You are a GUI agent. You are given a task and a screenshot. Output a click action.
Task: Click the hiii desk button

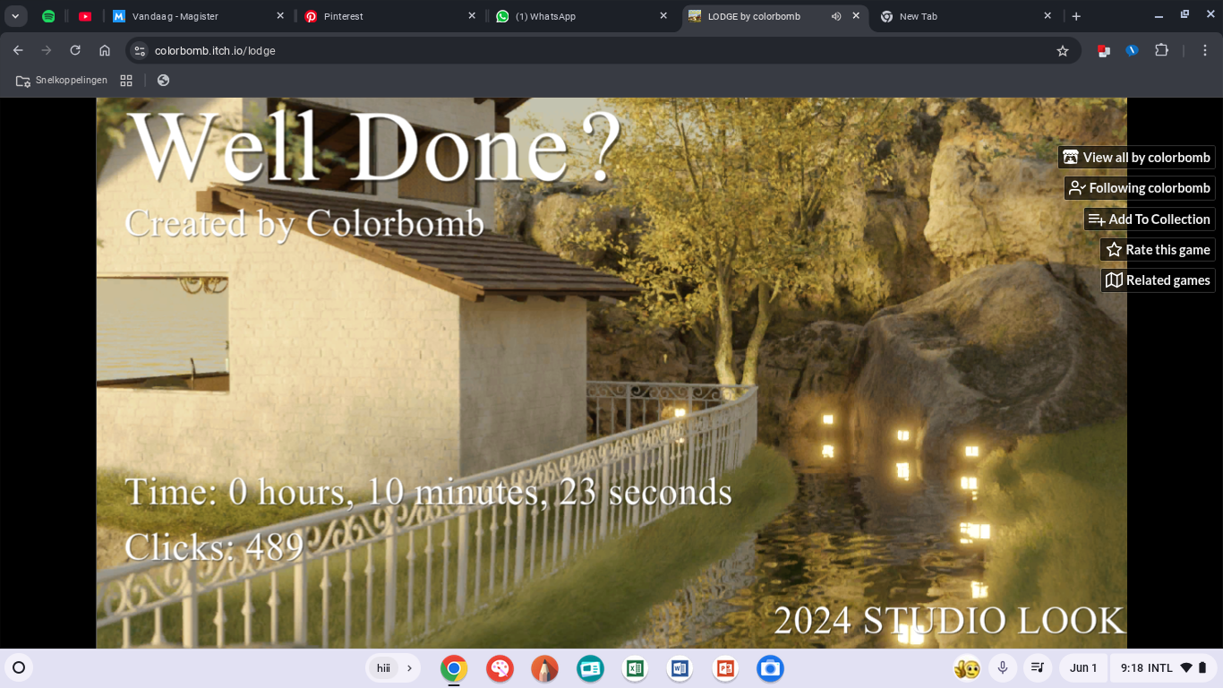tap(384, 668)
